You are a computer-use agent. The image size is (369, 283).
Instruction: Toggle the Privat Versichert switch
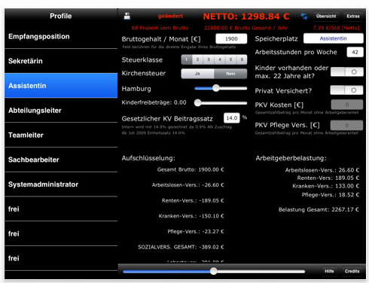[x=346, y=90]
